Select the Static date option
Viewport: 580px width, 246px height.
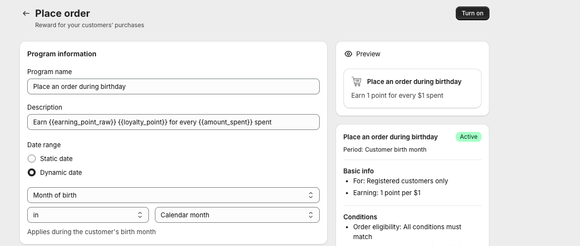click(x=32, y=159)
